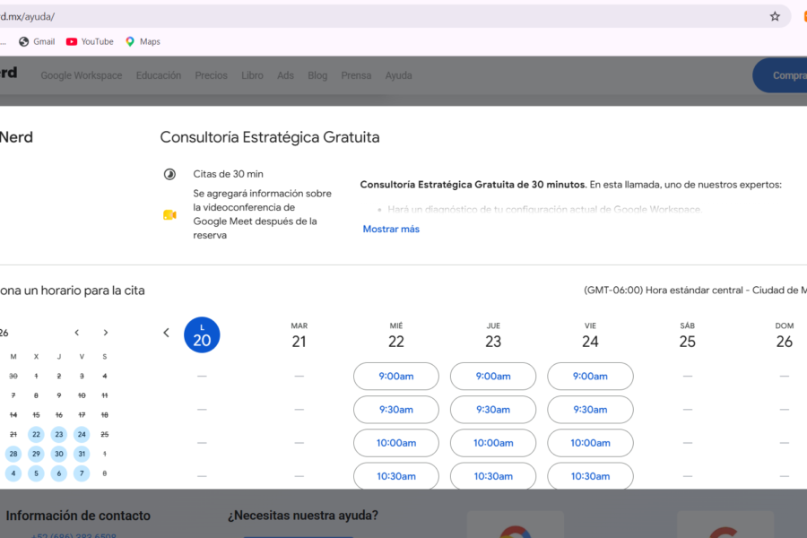Open the Google Workspace menu item
Viewport: 807px width, 538px height.
point(82,75)
